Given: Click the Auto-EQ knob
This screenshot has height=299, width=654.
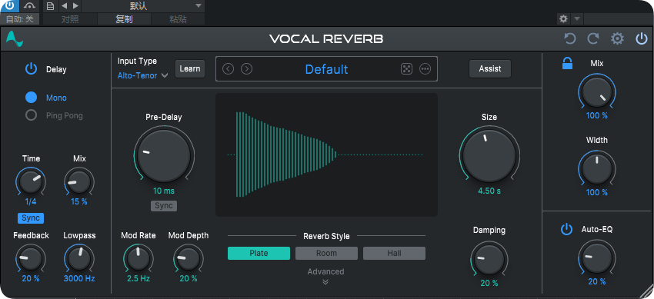Looking at the screenshot, I should pos(597,258).
